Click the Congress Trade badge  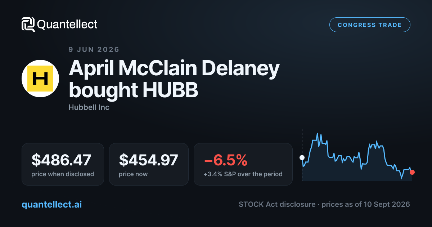370,25
